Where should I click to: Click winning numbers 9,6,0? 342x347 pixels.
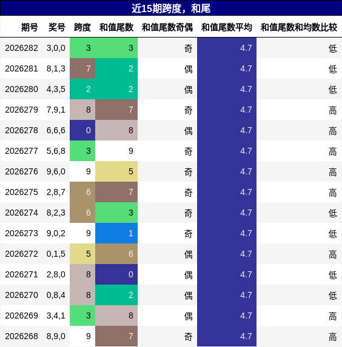coord(56,171)
